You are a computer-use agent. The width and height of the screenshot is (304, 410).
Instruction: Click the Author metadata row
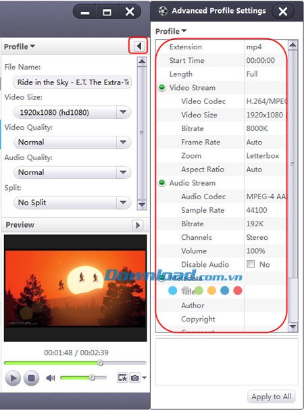221,305
